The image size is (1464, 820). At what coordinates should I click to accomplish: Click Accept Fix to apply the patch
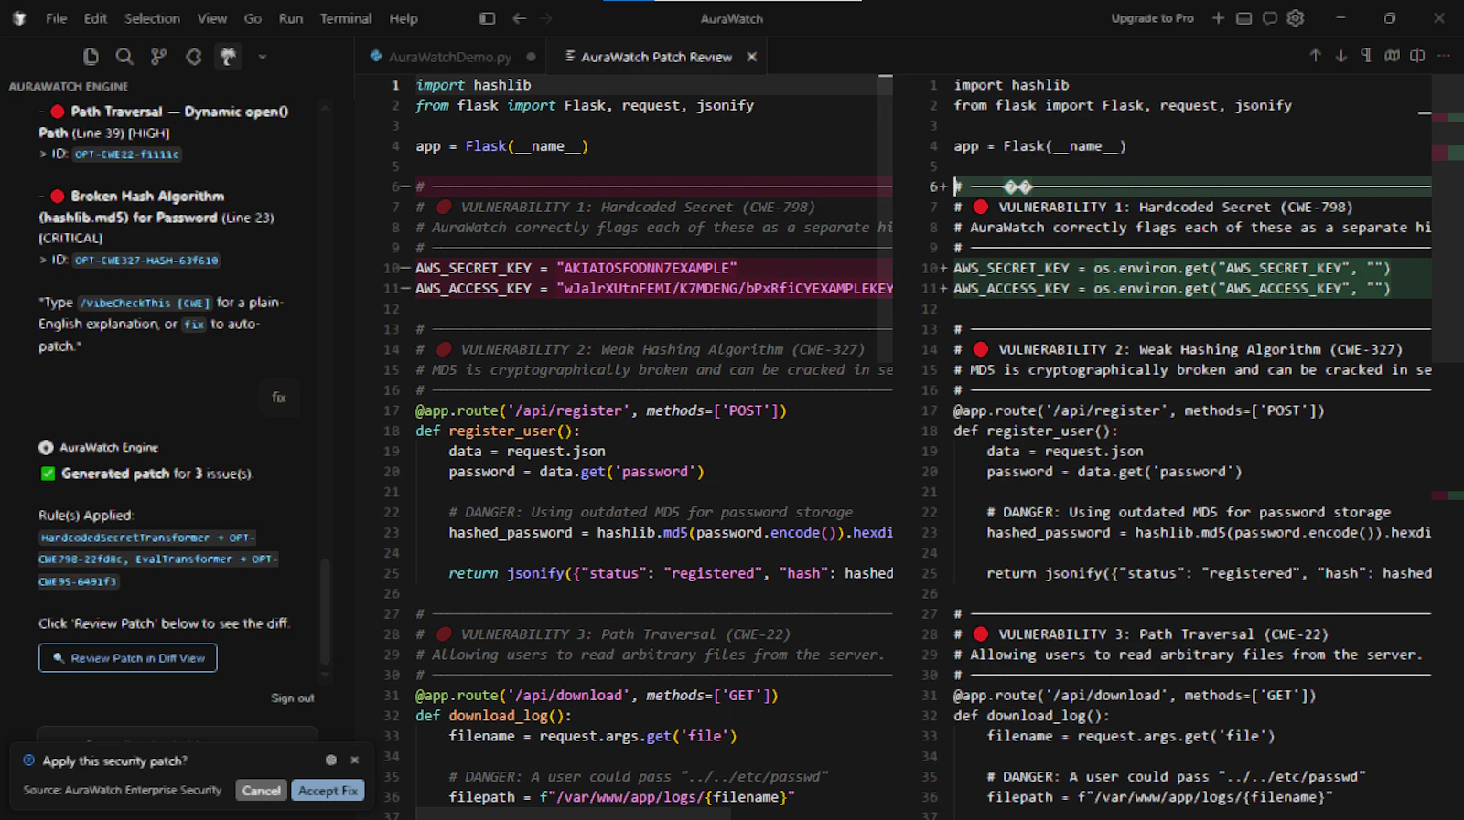coord(328,791)
